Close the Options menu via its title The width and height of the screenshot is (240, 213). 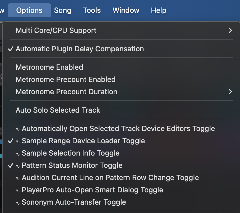click(x=29, y=11)
